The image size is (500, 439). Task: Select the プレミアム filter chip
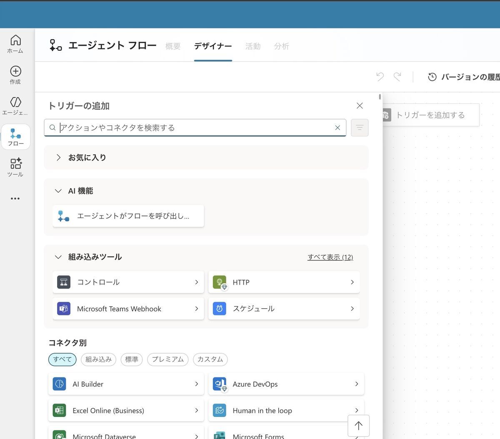pyautogui.click(x=168, y=360)
